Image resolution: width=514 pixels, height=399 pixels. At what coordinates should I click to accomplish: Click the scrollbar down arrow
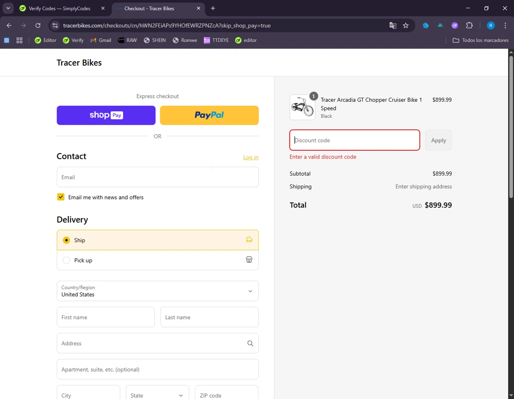511,396
